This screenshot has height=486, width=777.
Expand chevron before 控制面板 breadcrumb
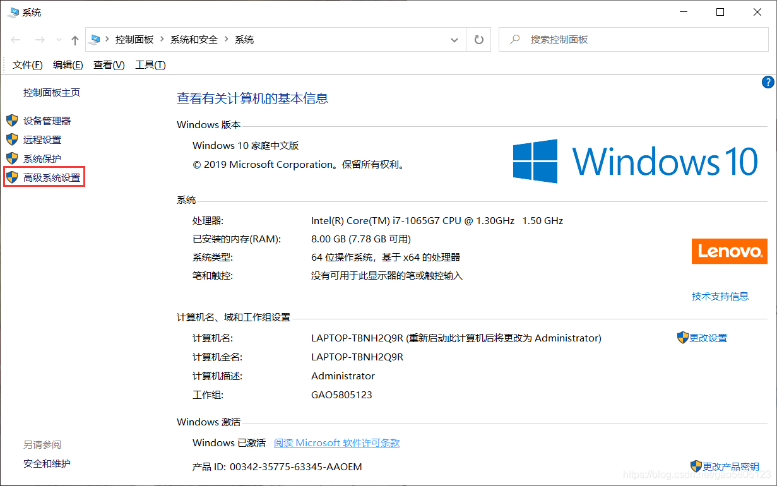[x=107, y=39]
